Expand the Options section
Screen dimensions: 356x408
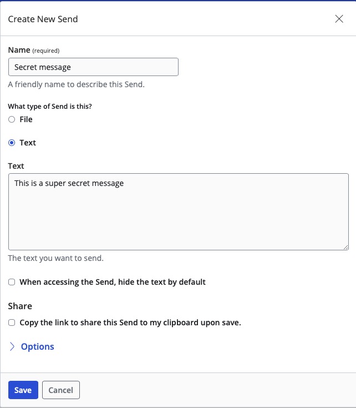[x=37, y=346]
